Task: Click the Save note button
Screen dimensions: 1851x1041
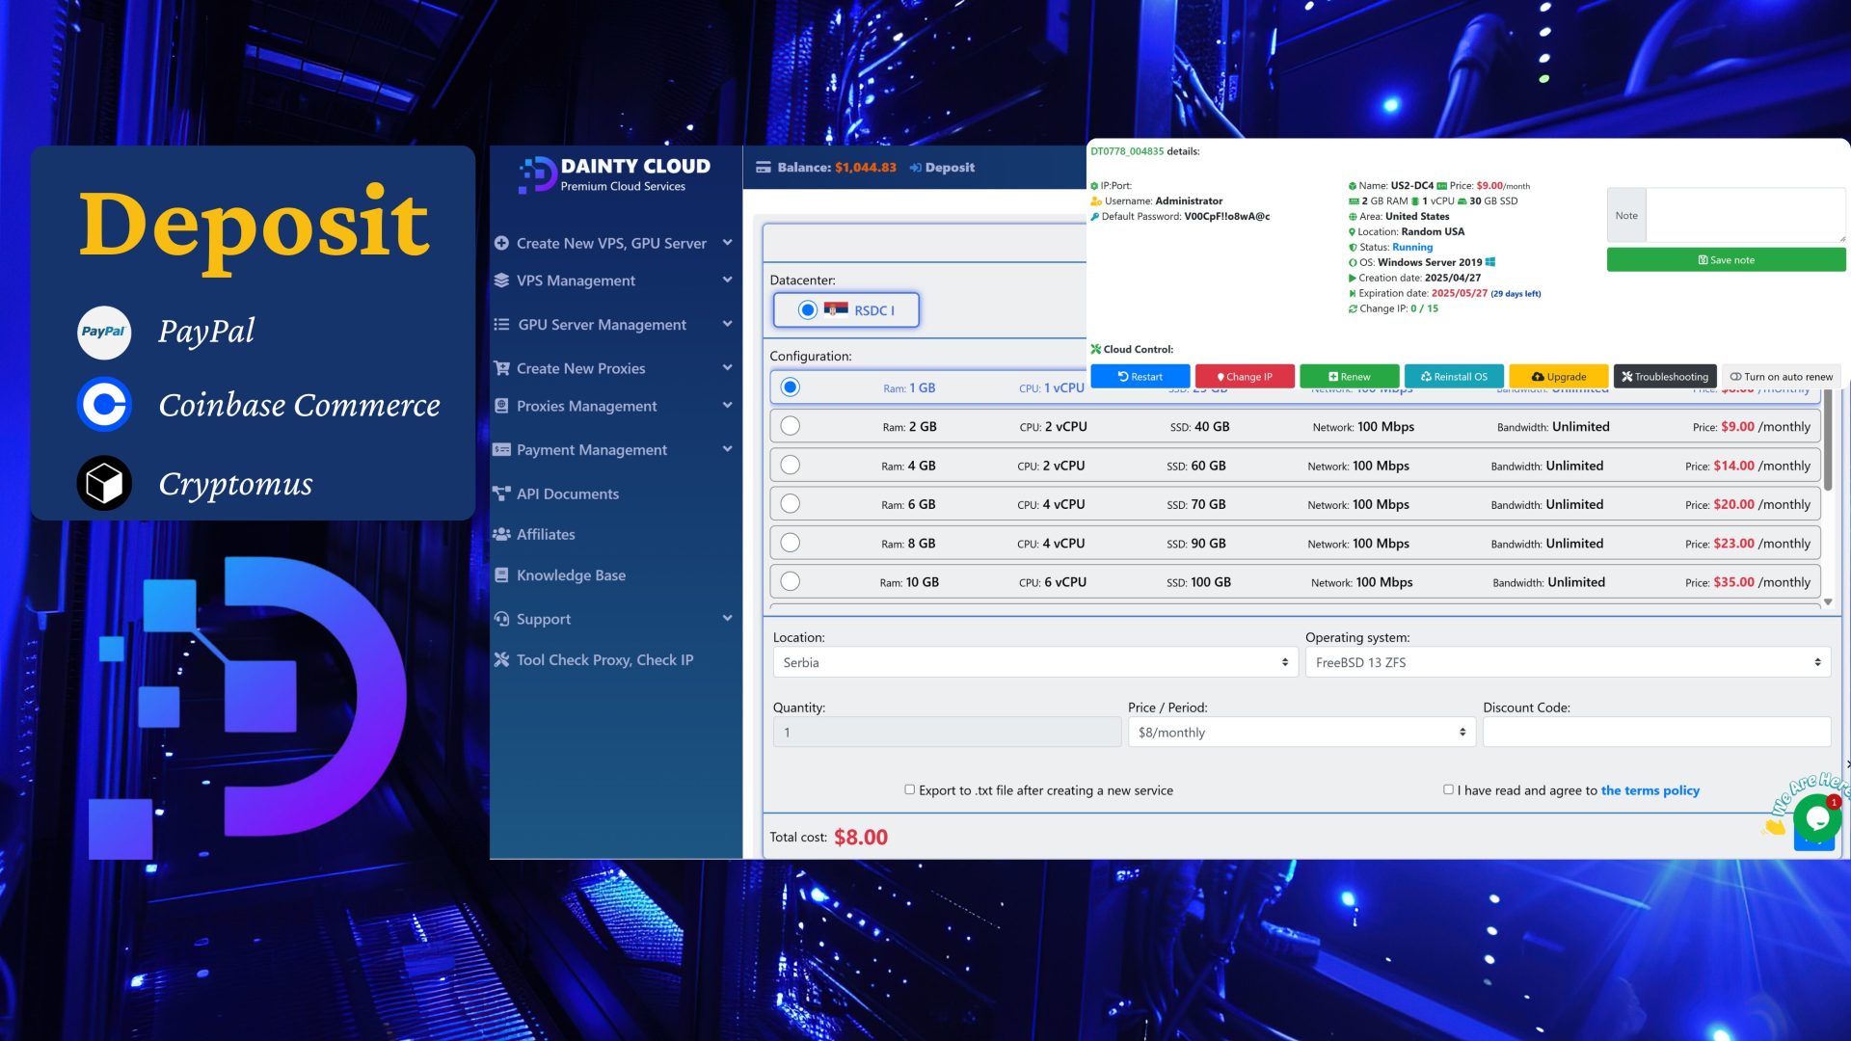Action: pyautogui.click(x=1726, y=260)
